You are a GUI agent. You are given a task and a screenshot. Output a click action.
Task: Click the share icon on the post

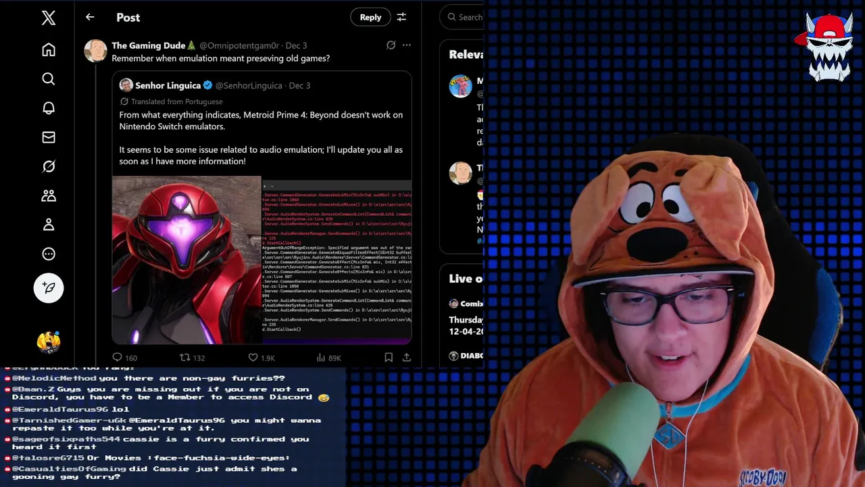pyautogui.click(x=407, y=357)
